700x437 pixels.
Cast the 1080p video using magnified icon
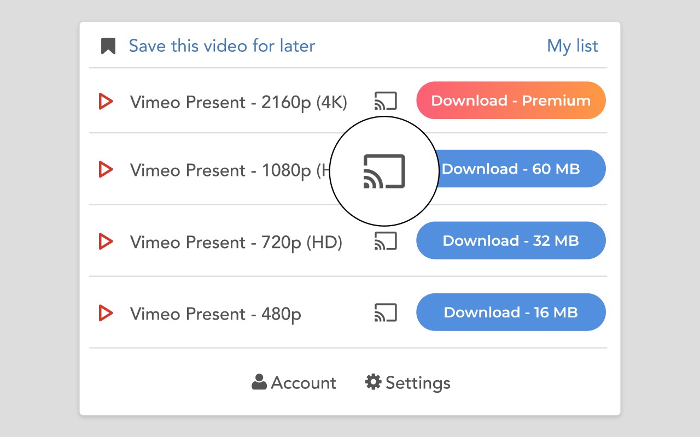[384, 172]
